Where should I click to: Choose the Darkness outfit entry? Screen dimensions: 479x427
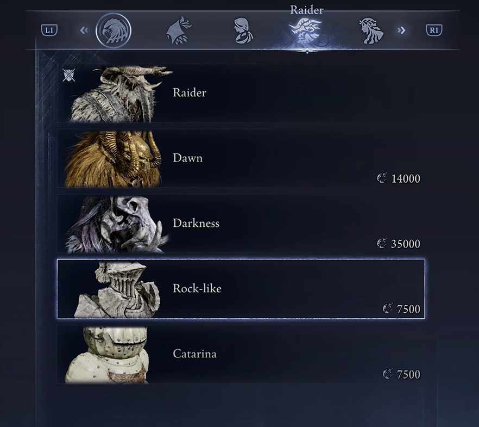point(241,224)
